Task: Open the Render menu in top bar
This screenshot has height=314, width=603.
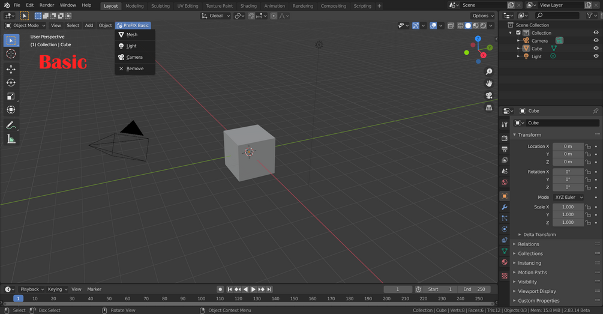Action: 47,5
